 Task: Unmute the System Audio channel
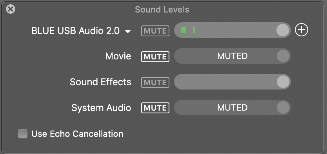click(155, 108)
